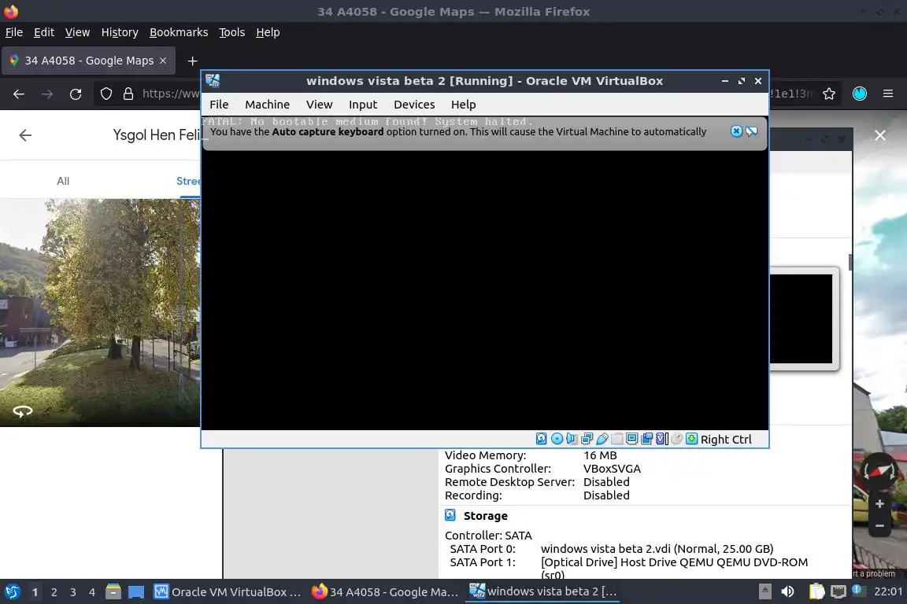The width and height of the screenshot is (907, 604).
Task: Switch to workspace 2
Action: [x=54, y=592]
